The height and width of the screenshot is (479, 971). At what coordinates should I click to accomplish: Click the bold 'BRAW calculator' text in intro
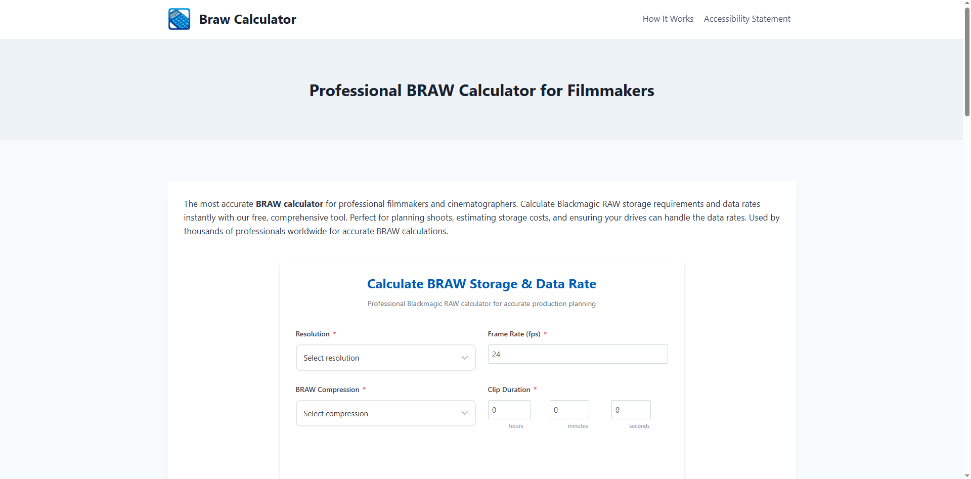(x=289, y=204)
